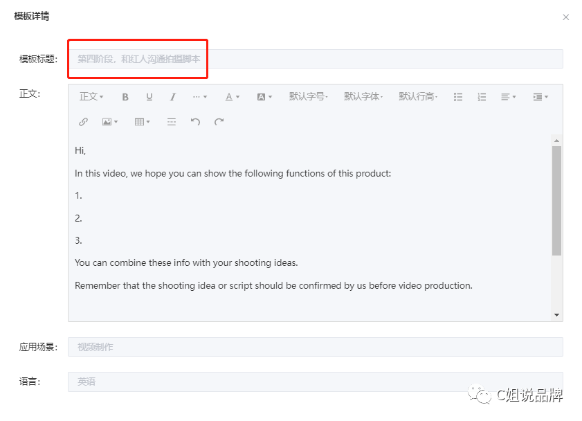Insert a horizontal divider line
582x421 pixels.
(172, 122)
